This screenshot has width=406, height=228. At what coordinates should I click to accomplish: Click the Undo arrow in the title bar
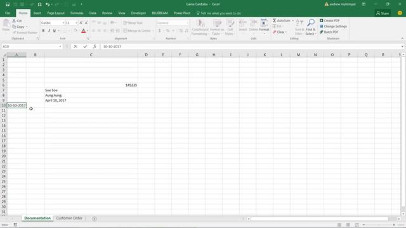point(48,4)
